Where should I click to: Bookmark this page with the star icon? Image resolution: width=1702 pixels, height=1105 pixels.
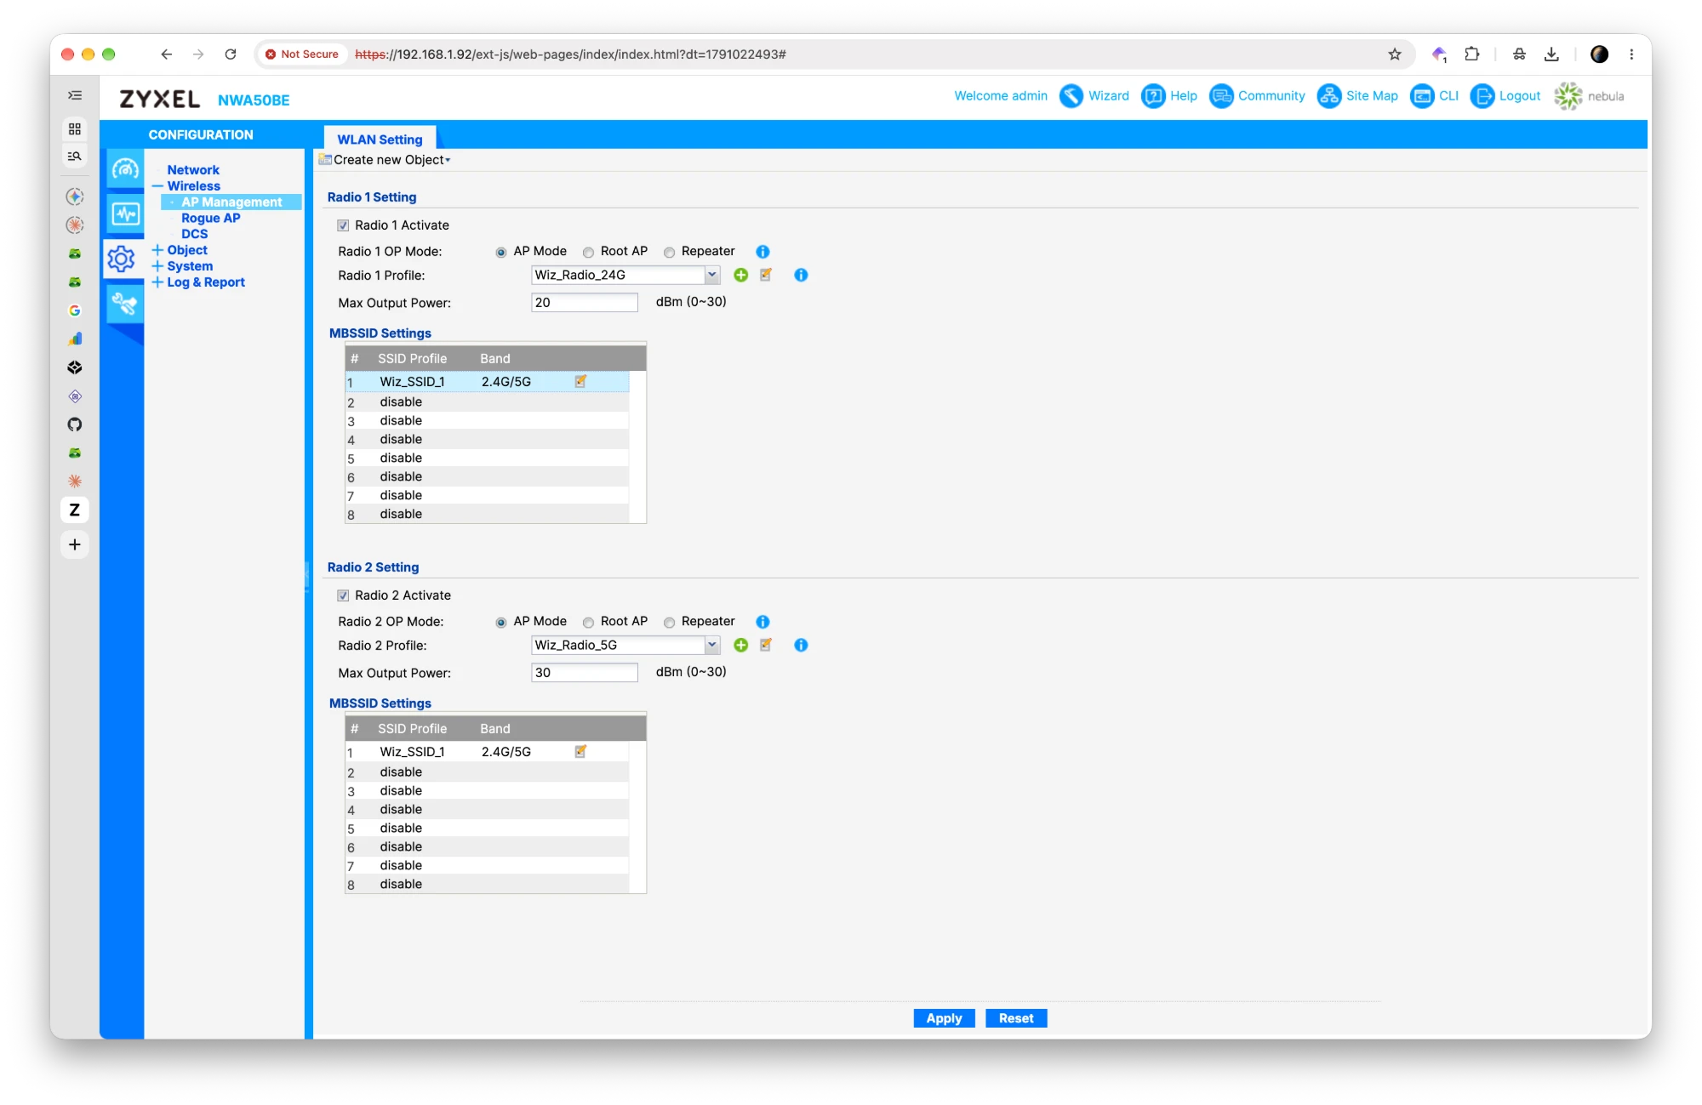(1395, 54)
